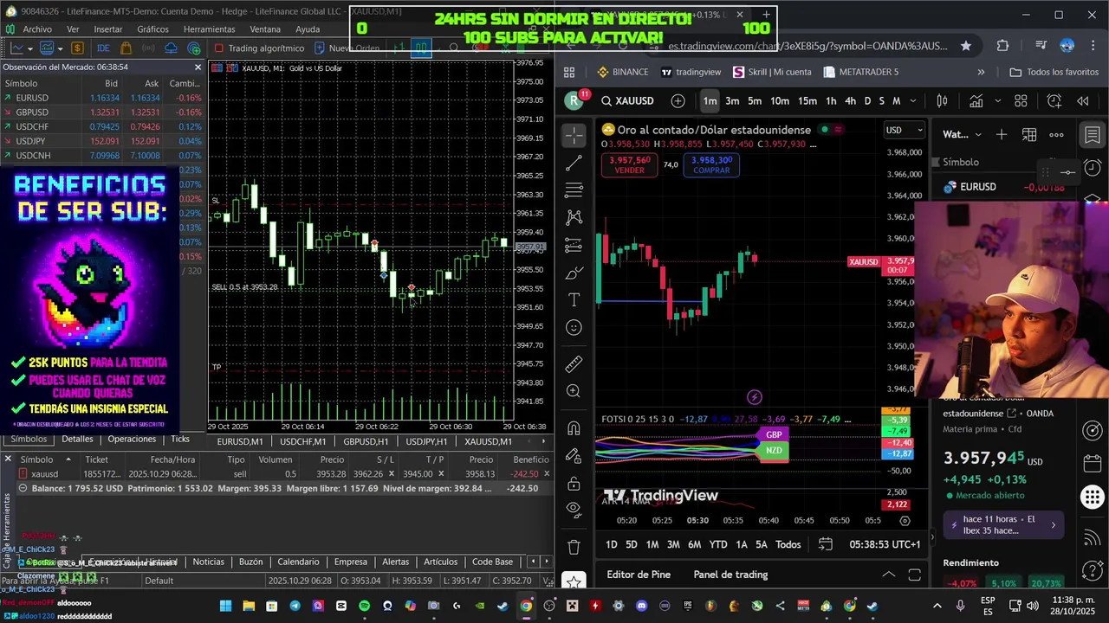Create an alert with clock-plus icon
This screenshot has width=1109, height=623.
tap(1054, 101)
